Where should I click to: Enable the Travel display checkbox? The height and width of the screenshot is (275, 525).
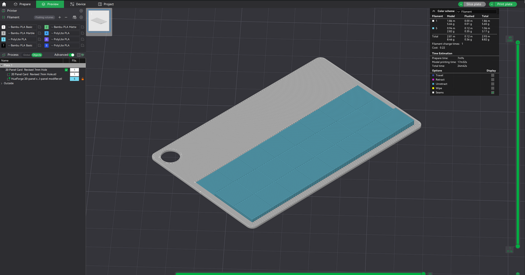click(493, 75)
